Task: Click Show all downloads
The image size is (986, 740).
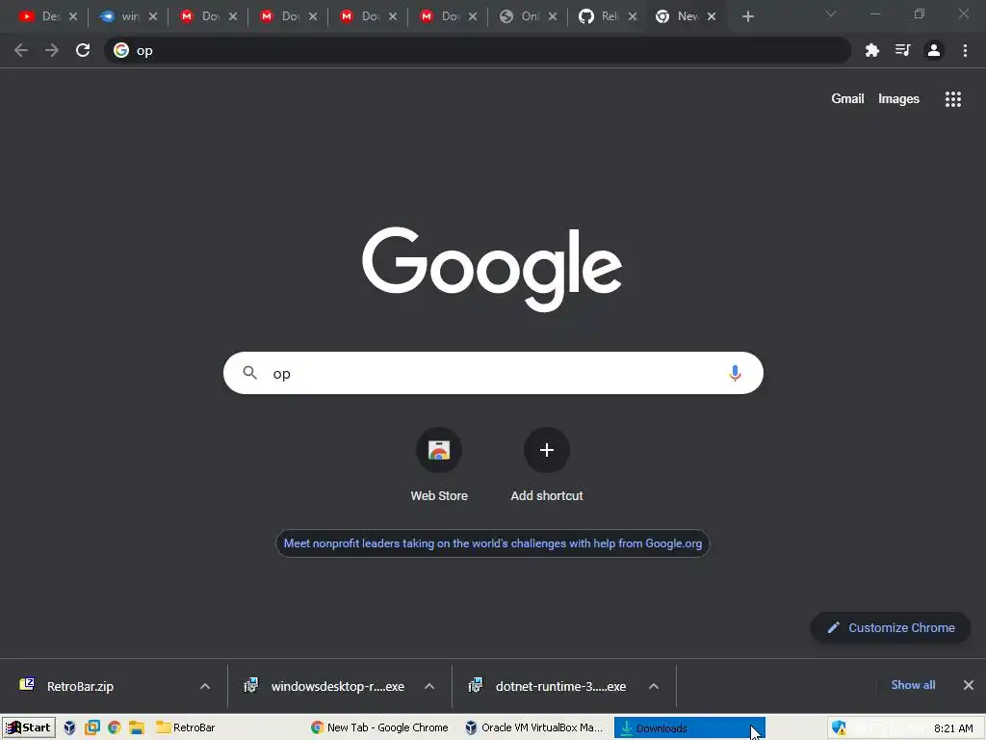Action: pos(913,685)
